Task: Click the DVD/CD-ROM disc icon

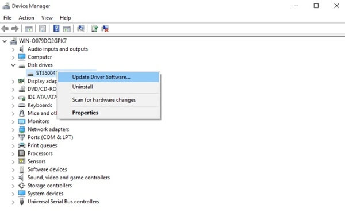Action: click(x=22, y=89)
